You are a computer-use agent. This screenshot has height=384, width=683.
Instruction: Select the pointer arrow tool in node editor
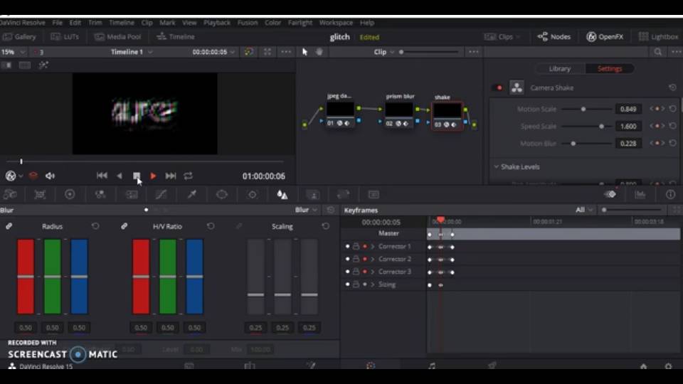[x=305, y=52]
